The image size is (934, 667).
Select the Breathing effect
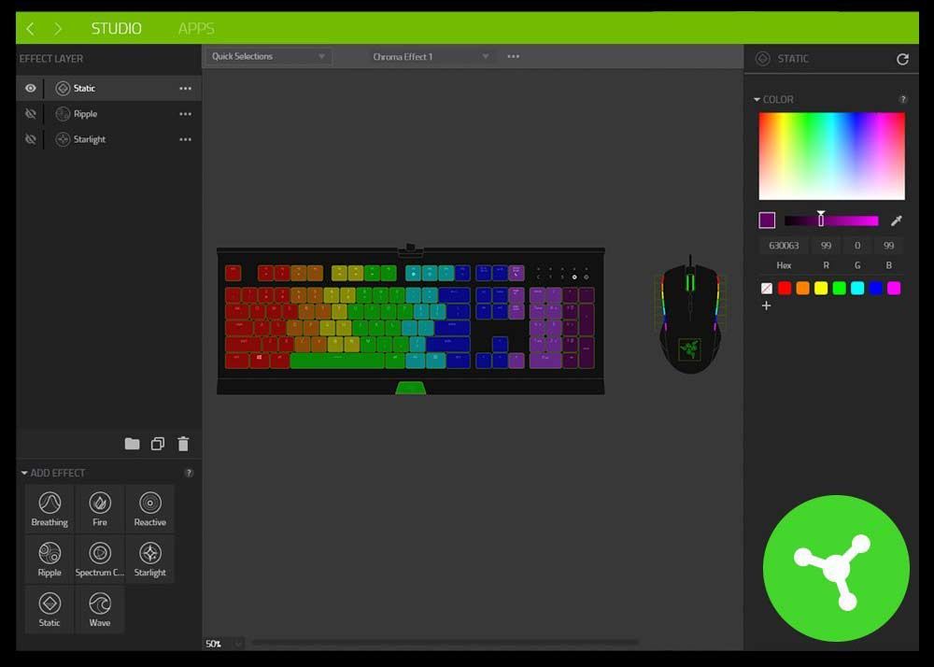[49, 509]
